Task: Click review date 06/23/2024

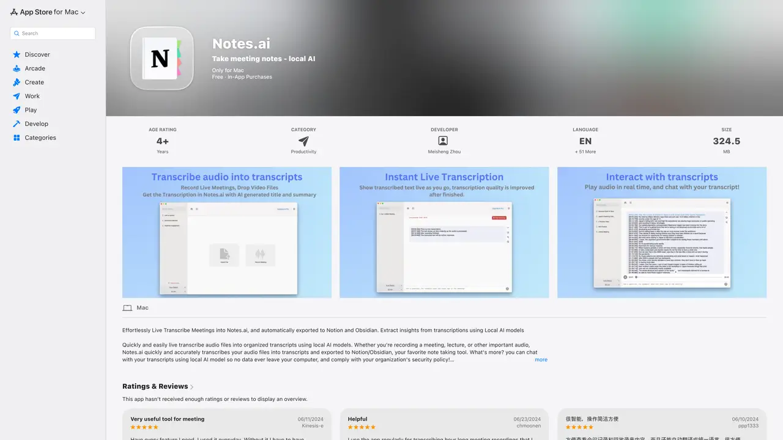Action: 527,419
